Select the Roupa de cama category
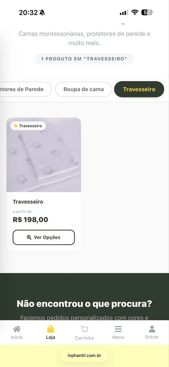Viewport: 169px width, 367px height. 83,89
